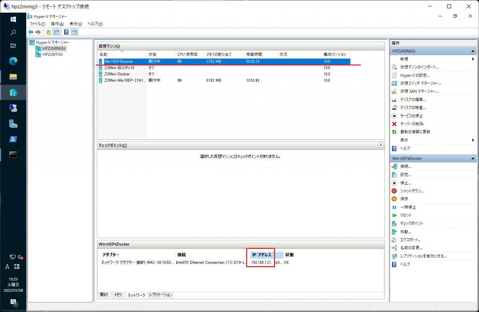The height and width of the screenshot is (312, 479).
Task: Switch to the 要約 tab
Action: click(104, 295)
